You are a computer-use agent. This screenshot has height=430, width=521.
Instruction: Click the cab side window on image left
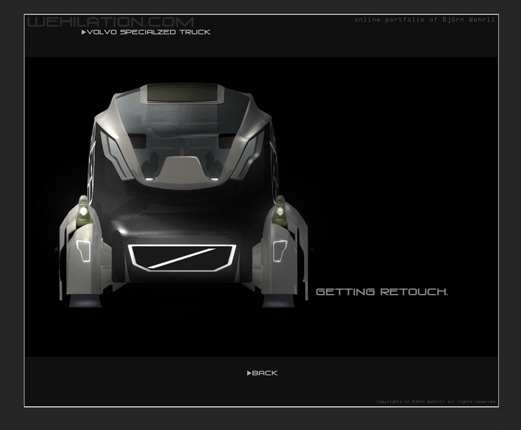[x=115, y=150]
